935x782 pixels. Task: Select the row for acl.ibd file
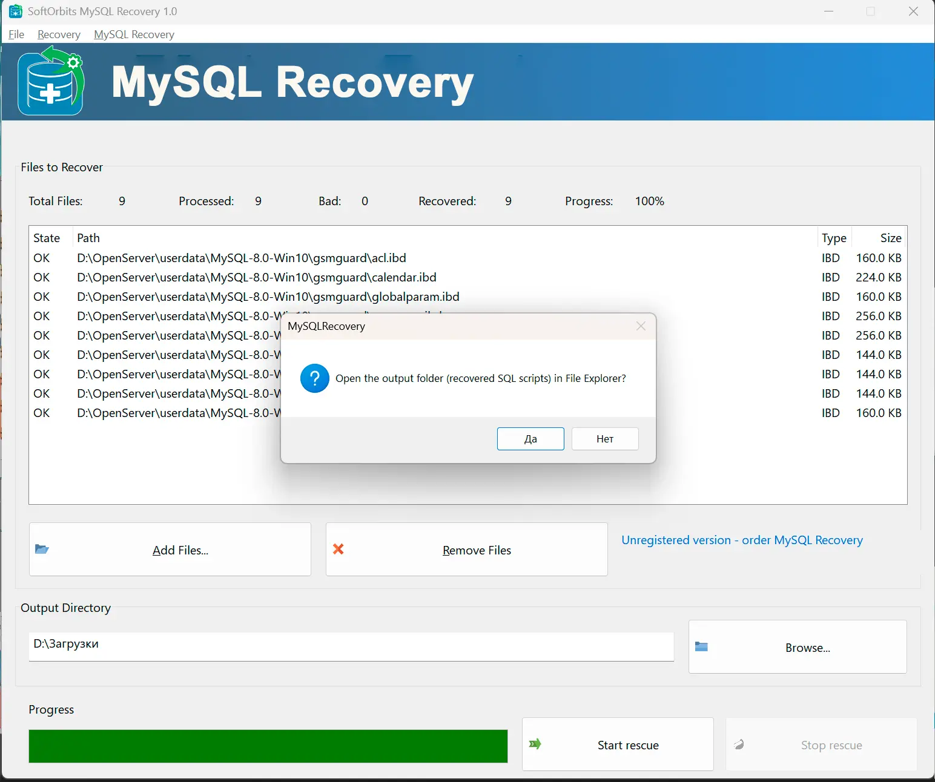(242, 257)
